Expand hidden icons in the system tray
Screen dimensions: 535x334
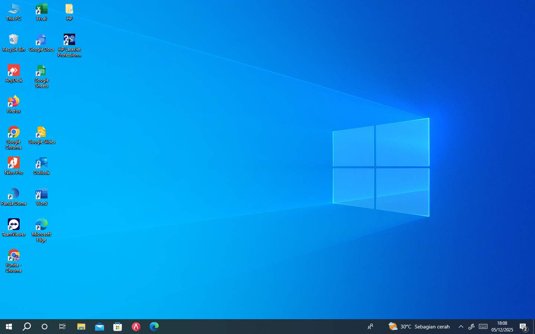[x=460, y=327]
